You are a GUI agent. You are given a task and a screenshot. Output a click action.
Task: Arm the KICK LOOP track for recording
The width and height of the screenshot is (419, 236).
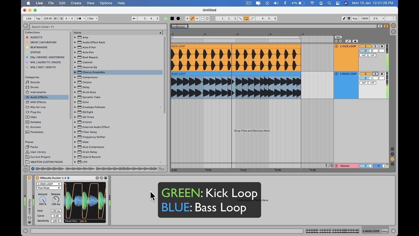[x=382, y=47]
